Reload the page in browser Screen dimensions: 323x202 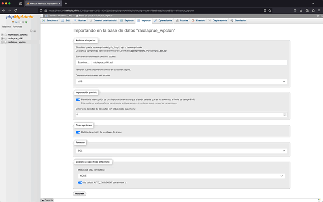(16, 10)
